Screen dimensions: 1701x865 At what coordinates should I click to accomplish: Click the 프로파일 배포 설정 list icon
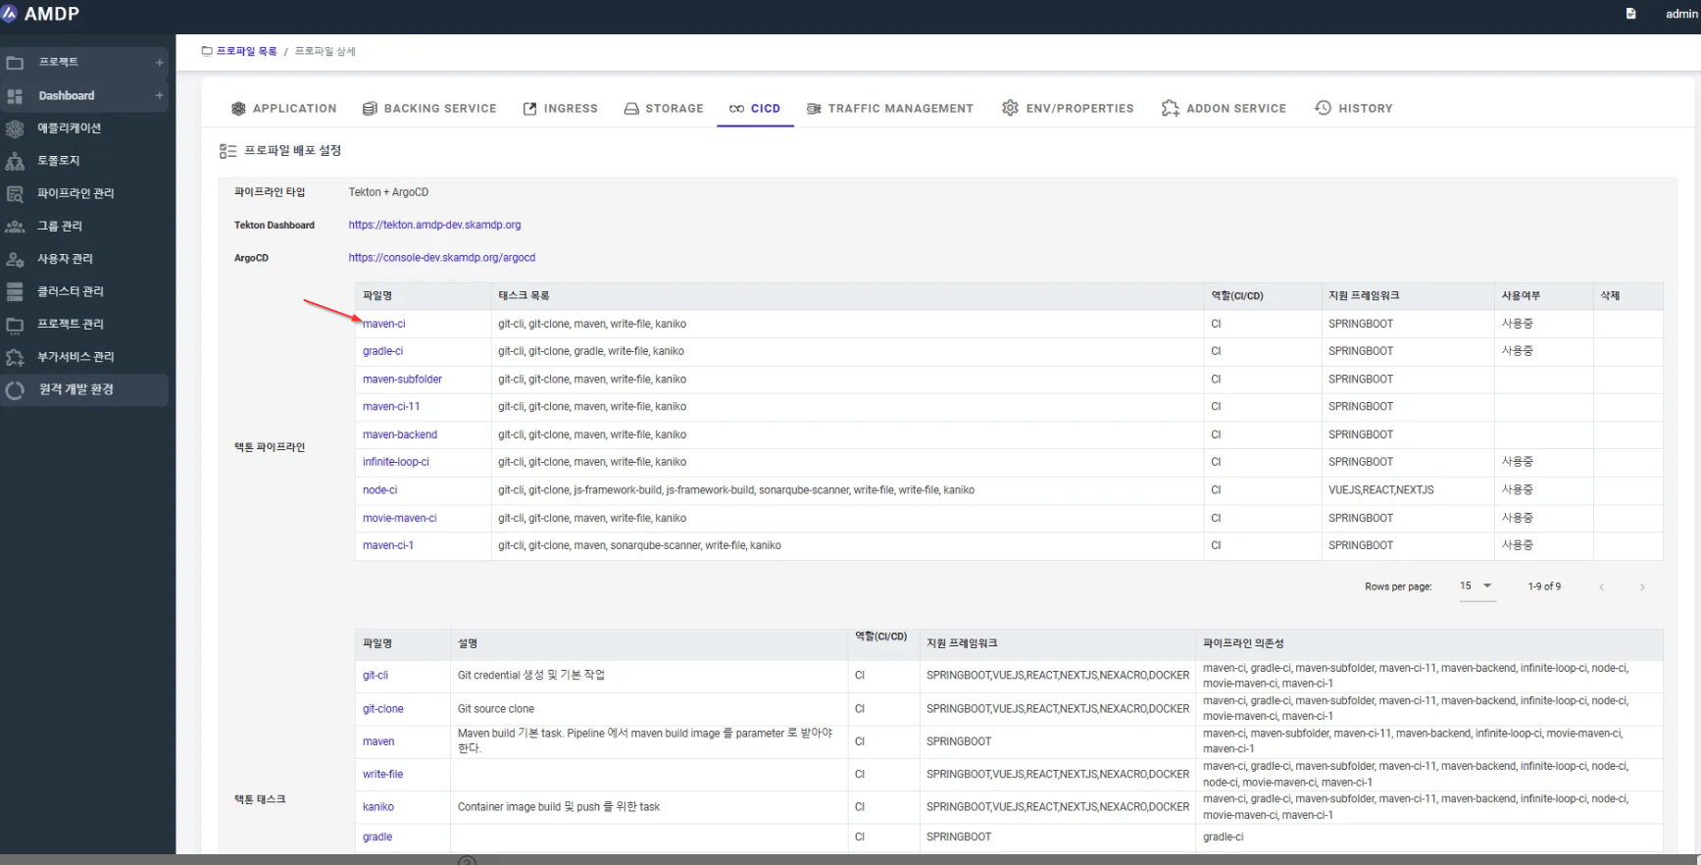[x=227, y=151]
